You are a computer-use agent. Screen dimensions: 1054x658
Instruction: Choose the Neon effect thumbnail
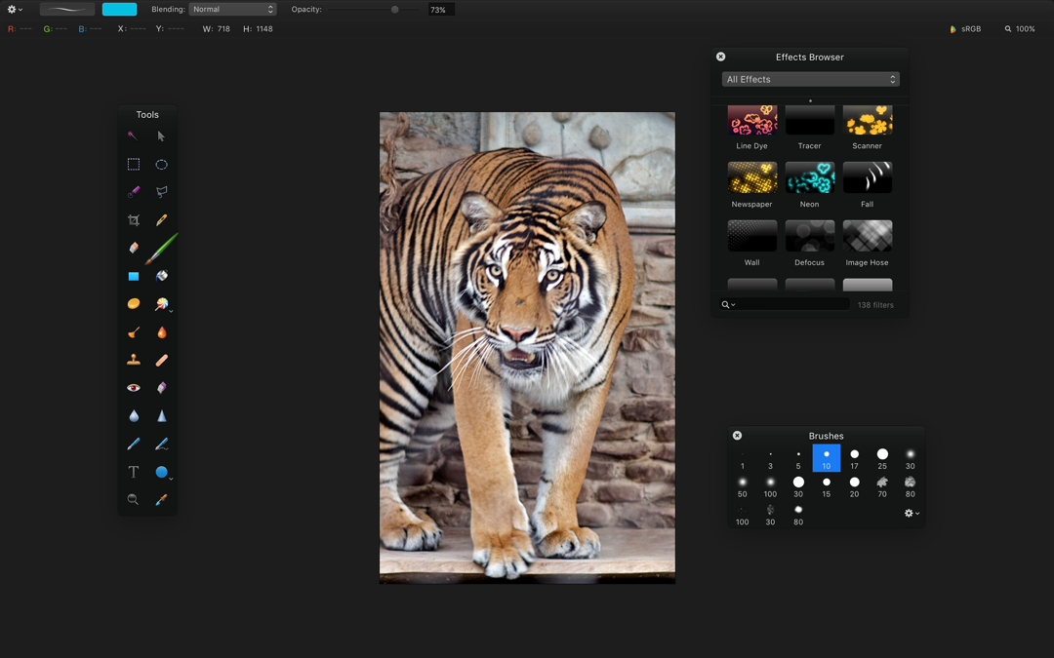click(810, 177)
